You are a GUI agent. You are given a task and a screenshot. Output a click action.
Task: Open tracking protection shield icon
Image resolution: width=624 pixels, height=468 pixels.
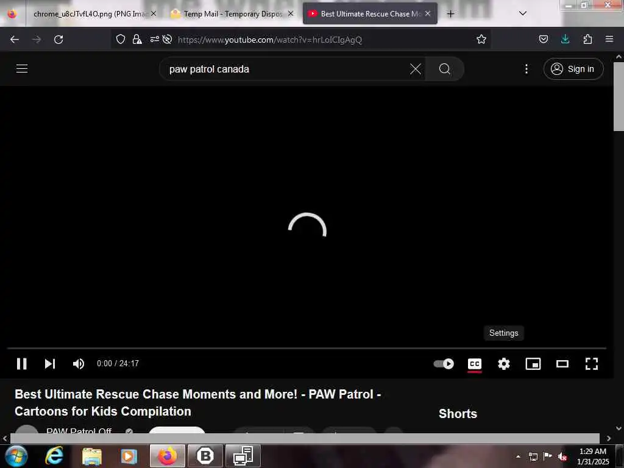pos(121,39)
